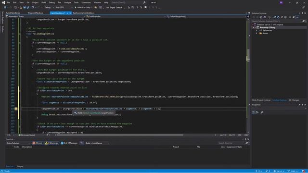Click the Error List clear filter icon

tap(81, 143)
